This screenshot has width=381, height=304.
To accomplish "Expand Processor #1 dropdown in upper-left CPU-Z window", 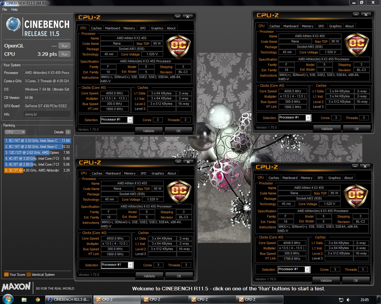I will click(130, 120).
